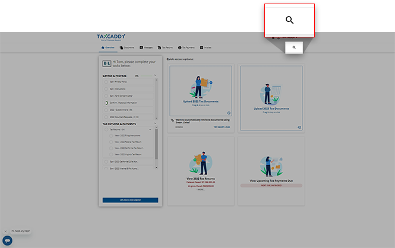The width and height of the screenshot is (395, 248).
Task: Open the View 2022 Tax Returns card
Action: click(201, 171)
